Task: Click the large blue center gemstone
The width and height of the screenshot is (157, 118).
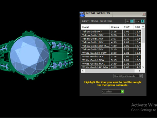Action: [x=30, y=55]
